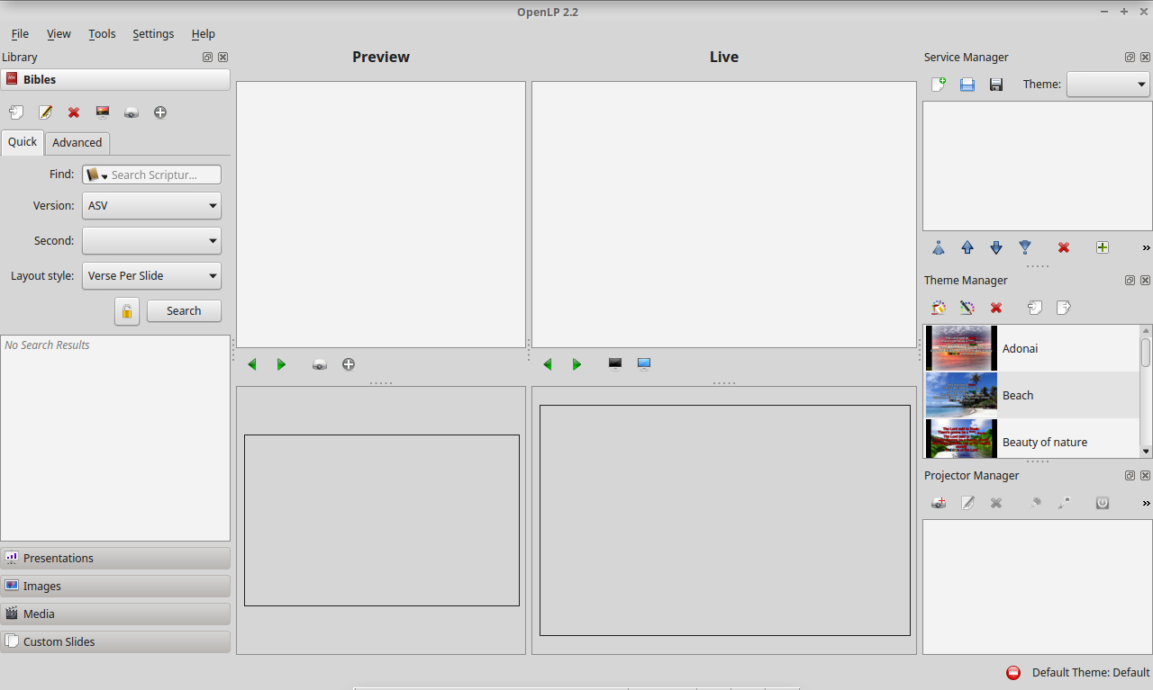Switch to the Advanced tab
Image resolution: width=1153 pixels, height=690 pixels.
(x=77, y=143)
